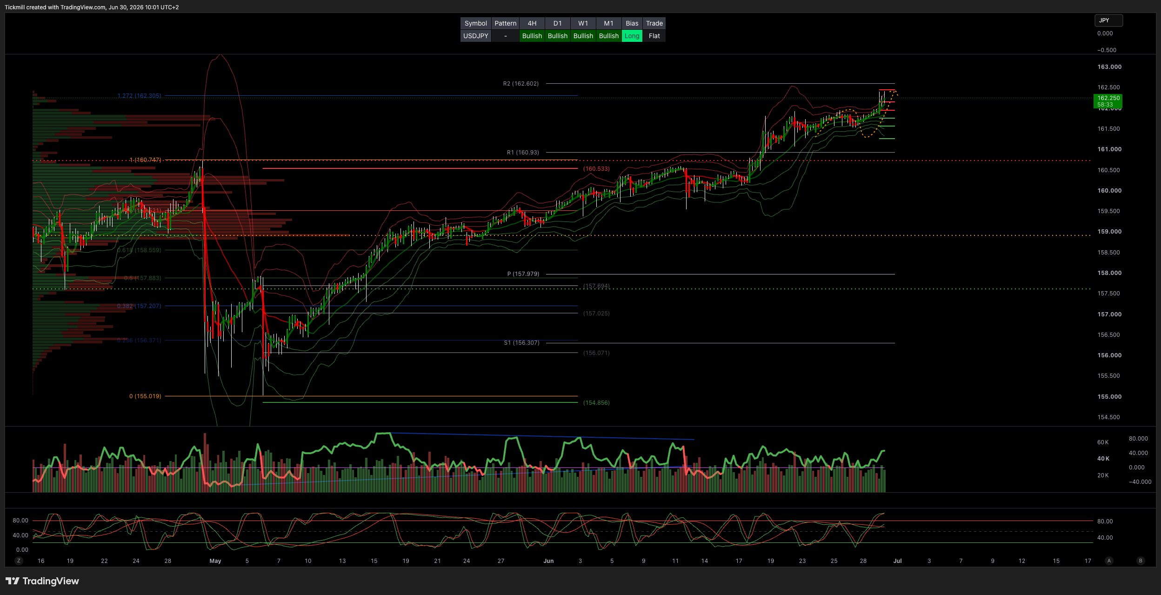The image size is (1161, 595).
Task: Click the 0.236 (156.371) Fibonacci label
Action: [140, 341]
